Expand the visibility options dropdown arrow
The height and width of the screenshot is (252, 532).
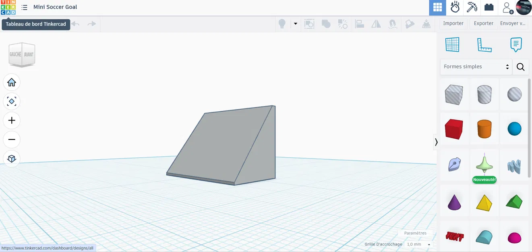click(295, 24)
